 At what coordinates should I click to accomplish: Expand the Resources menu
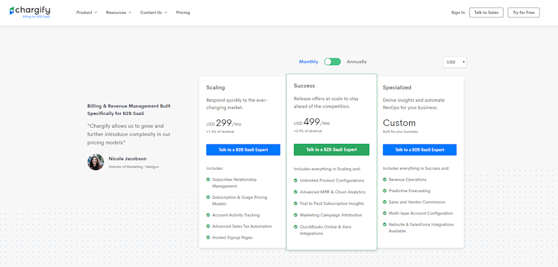tap(119, 12)
